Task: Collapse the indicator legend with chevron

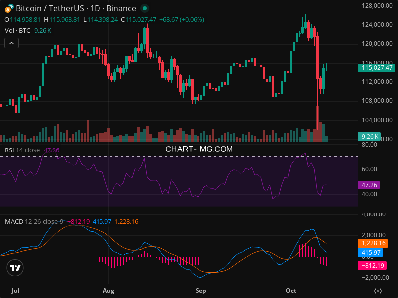Action: pos(12,43)
